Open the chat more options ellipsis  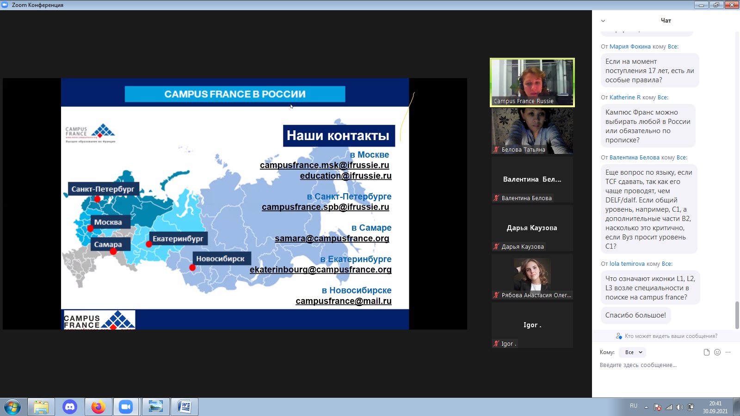coord(728,352)
